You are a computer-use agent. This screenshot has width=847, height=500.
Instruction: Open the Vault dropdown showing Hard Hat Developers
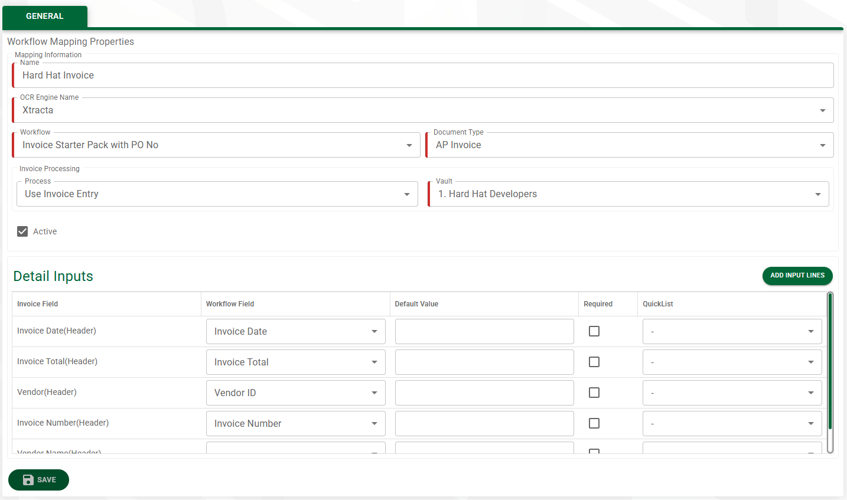628,194
